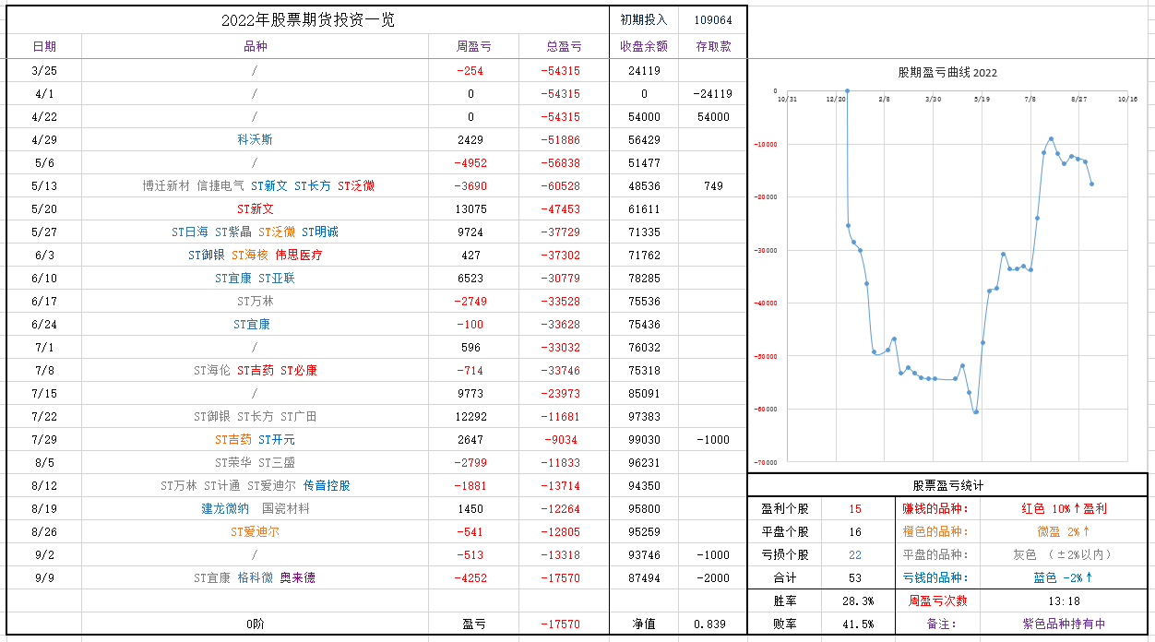Click the 日期 column header
Viewport: 1155px width, 642px height.
tap(44, 46)
